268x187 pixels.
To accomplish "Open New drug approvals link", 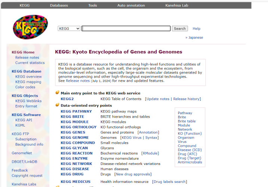I will (x=133, y=174).
